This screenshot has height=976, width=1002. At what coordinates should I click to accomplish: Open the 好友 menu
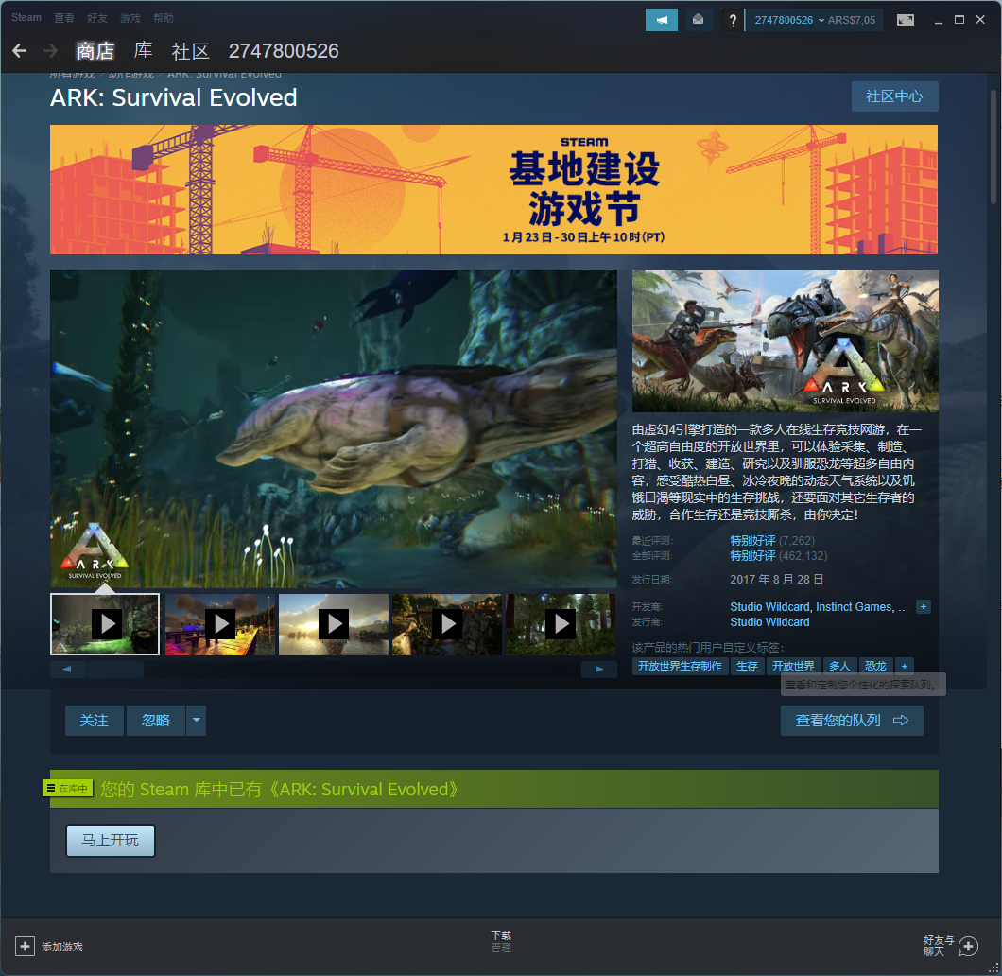pyautogui.click(x=97, y=18)
